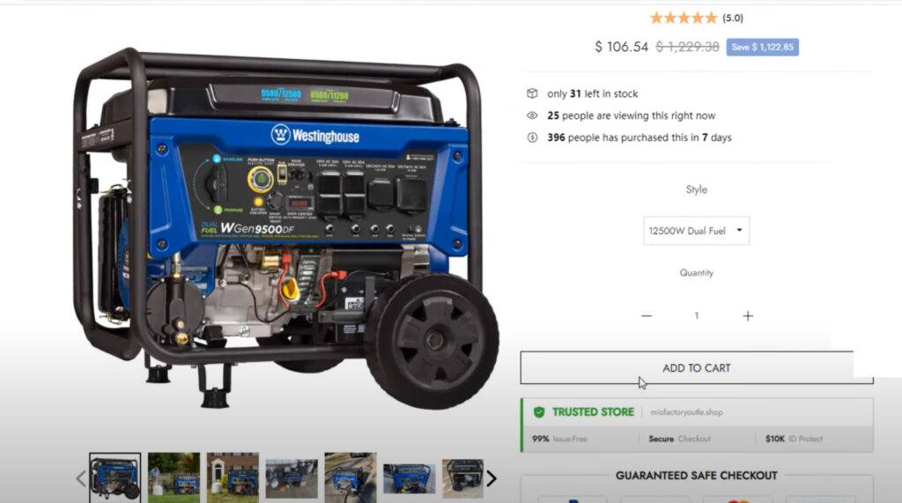The width and height of the screenshot is (902, 503).
Task: Open the 12500W Dual Fuel style dropdown
Action: [696, 231]
